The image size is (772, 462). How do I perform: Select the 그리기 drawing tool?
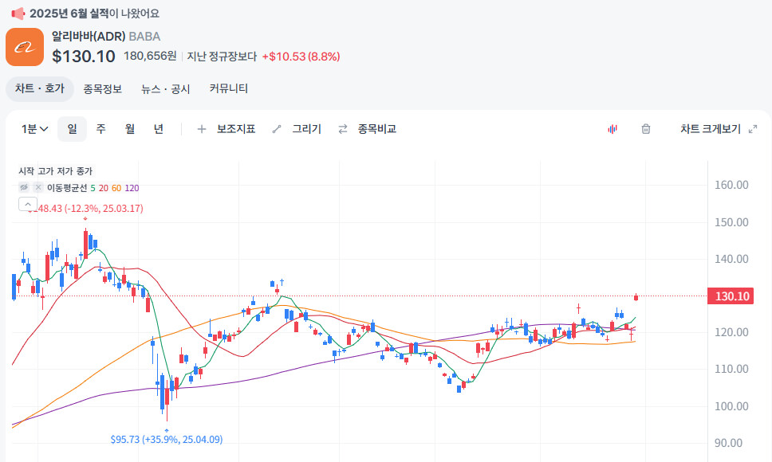297,129
